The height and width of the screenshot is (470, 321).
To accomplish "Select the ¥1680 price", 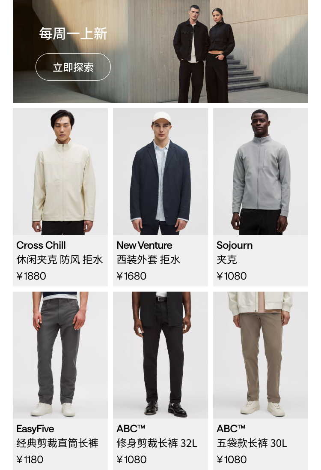I will [x=132, y=276].
